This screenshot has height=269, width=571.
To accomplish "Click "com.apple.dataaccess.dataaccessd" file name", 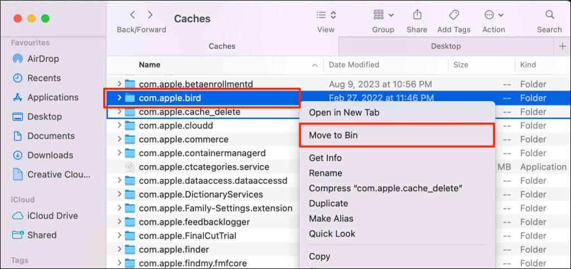I will pos(213,181).
